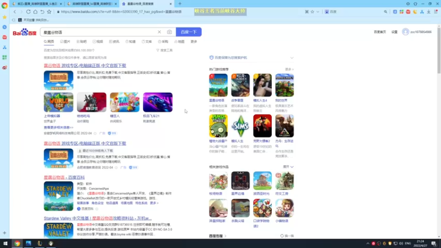
Task: Switch to the 资讯 search tab
Action: [114, 42]
